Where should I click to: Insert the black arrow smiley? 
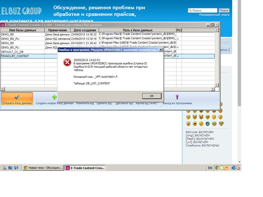195,124
